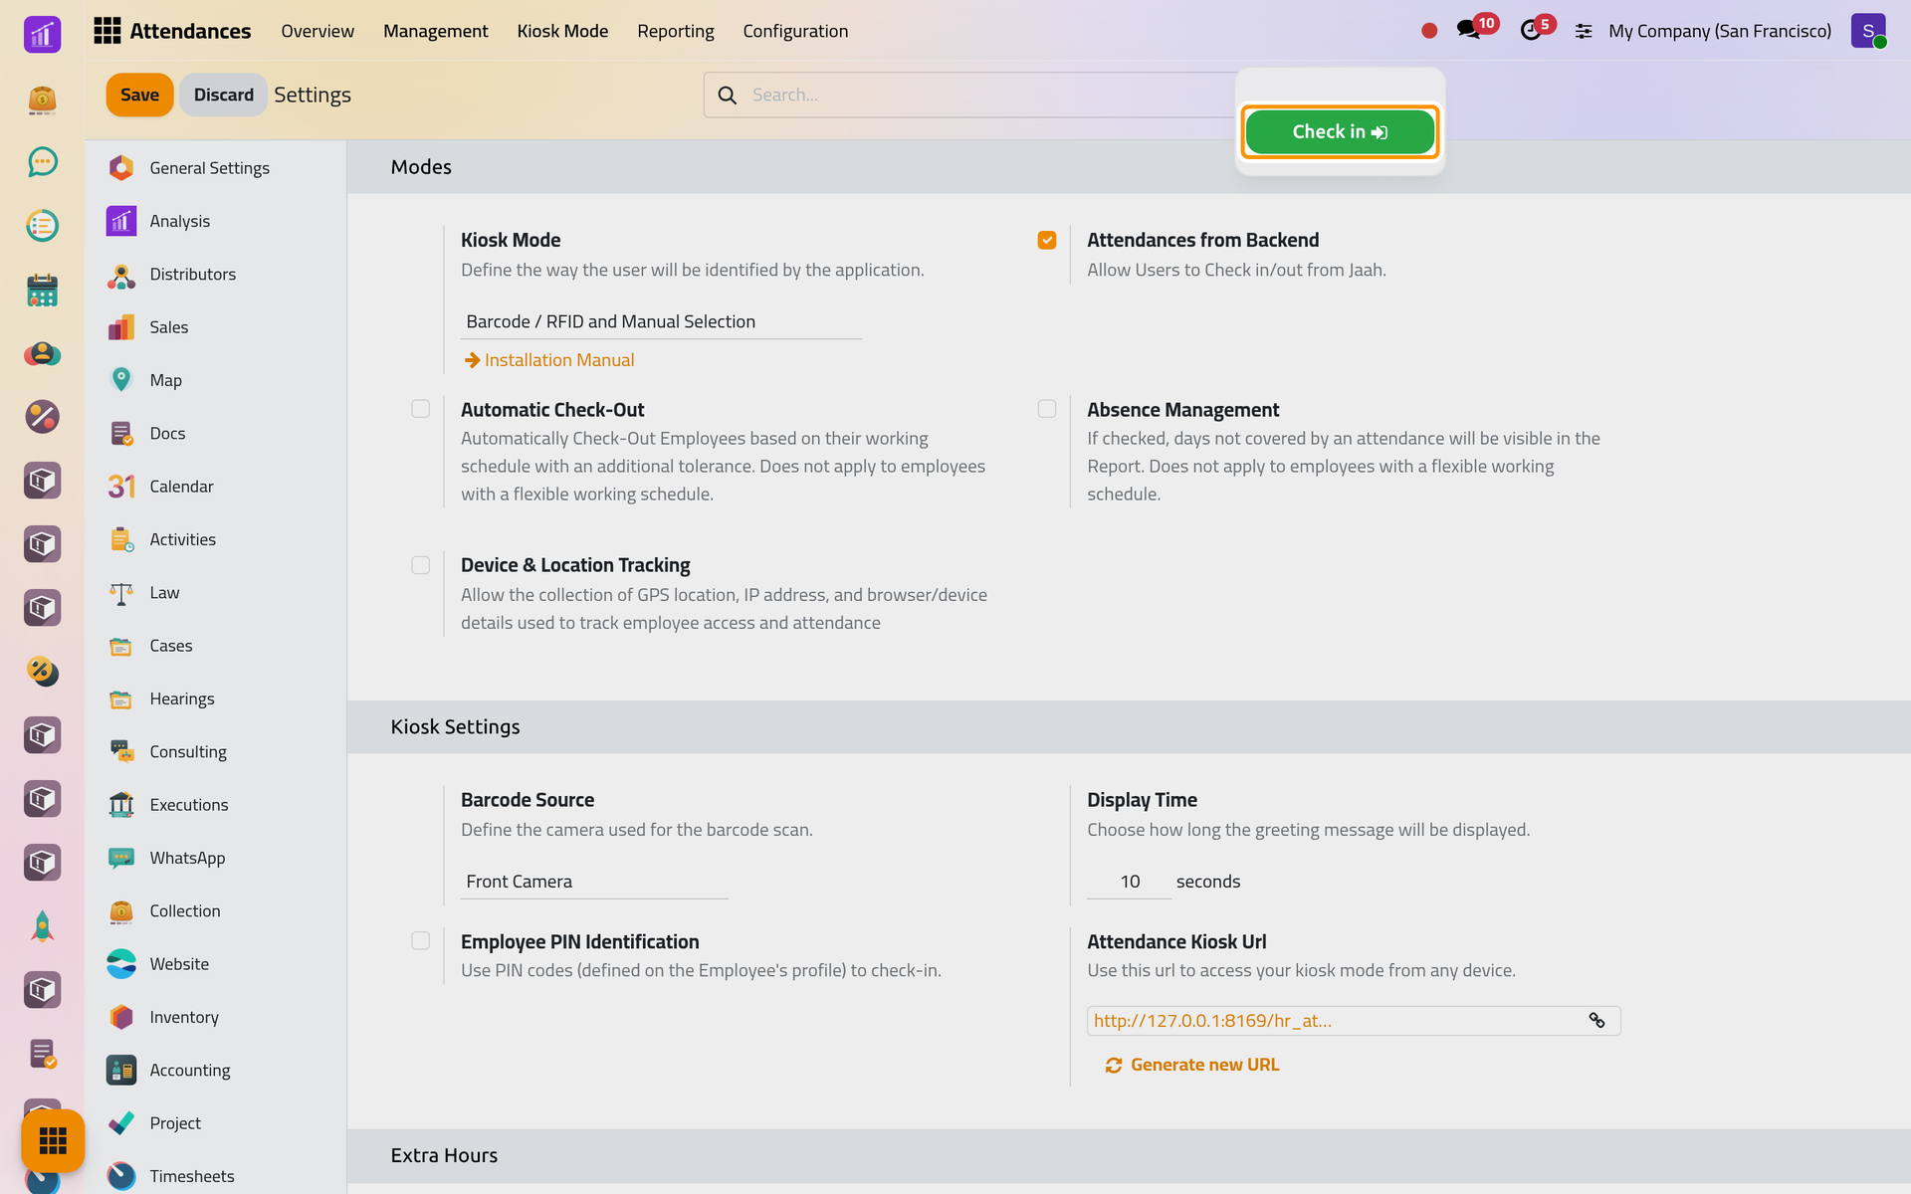
Task: Open the user avatar menu
Action: 1868,31
